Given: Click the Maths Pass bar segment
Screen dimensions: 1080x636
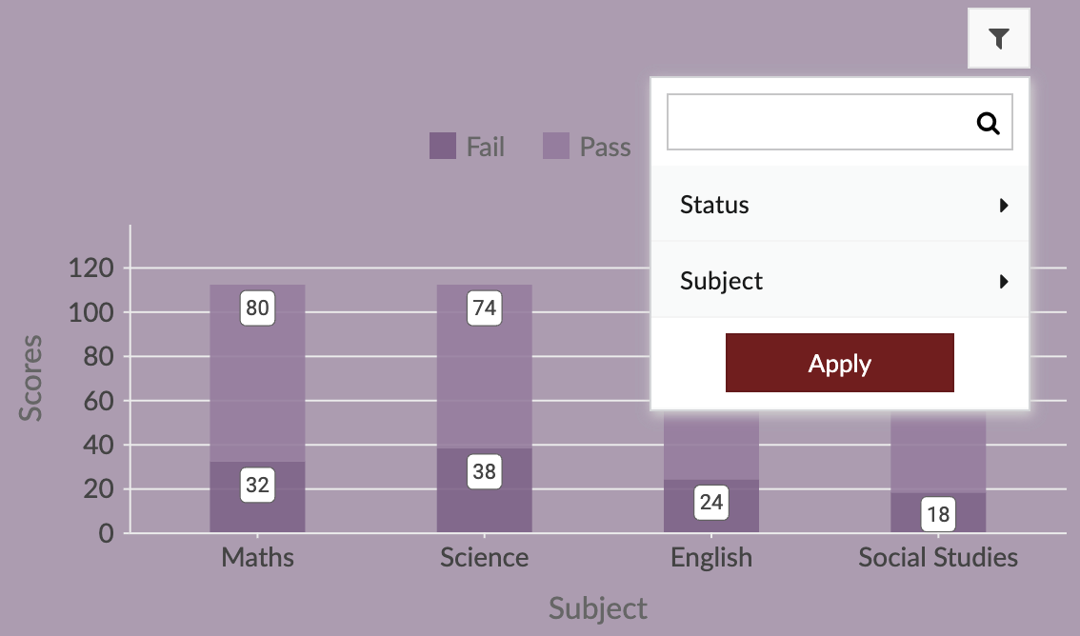Looking at the screenshot, I should click(257, 381).
